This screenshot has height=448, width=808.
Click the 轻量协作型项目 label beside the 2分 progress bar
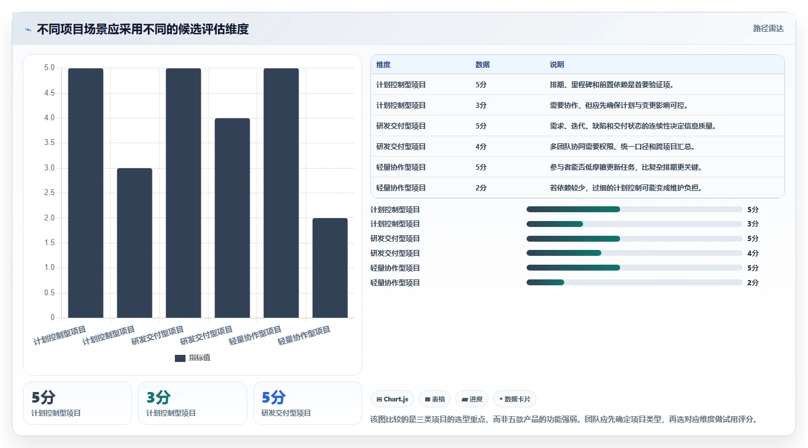tap(395, 283)
